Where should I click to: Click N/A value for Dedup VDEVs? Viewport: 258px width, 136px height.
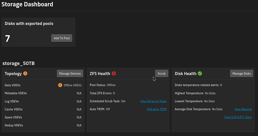coord(79,125)
